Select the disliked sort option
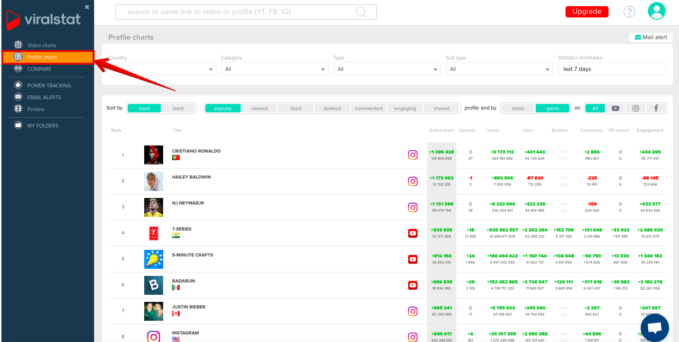The height and width of the screenshot is (342, 679). coord(332,108)
